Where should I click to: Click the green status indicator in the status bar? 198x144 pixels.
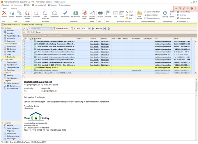6,142
